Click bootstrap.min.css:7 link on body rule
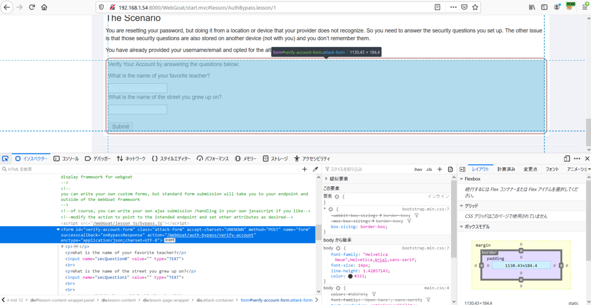Screen dimensions: 591x305 [426, 248]
